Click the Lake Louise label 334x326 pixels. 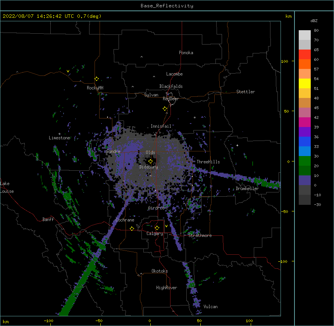tap(7, 187)
